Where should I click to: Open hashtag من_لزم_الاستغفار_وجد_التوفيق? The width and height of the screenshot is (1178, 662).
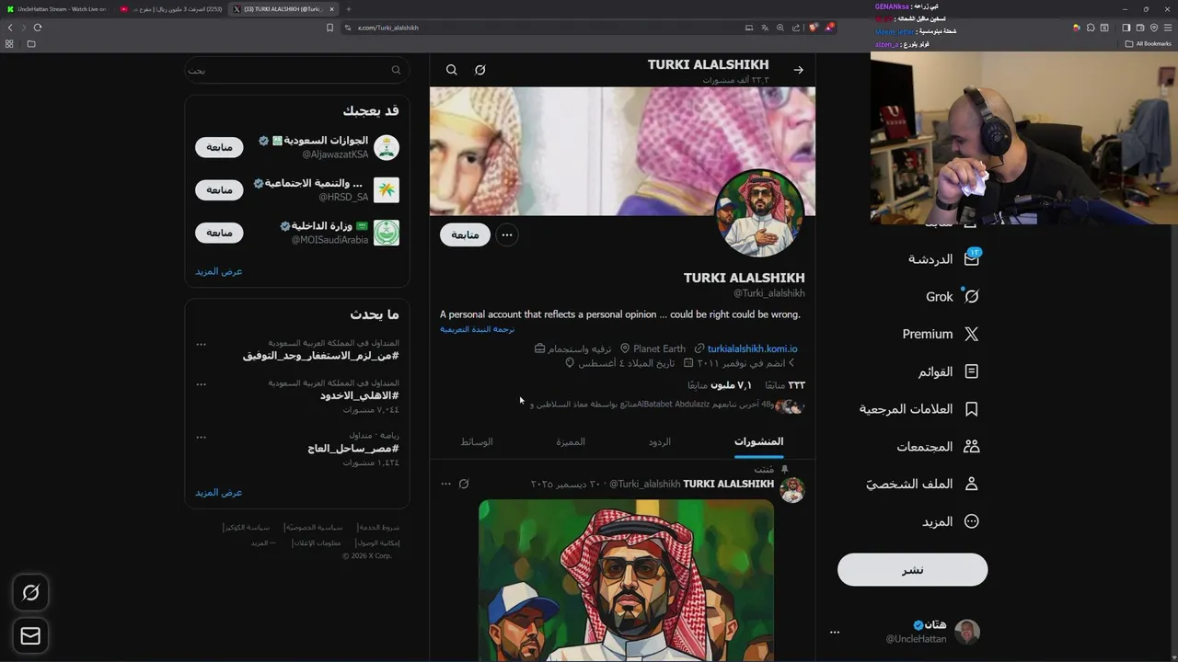(320, 356)
